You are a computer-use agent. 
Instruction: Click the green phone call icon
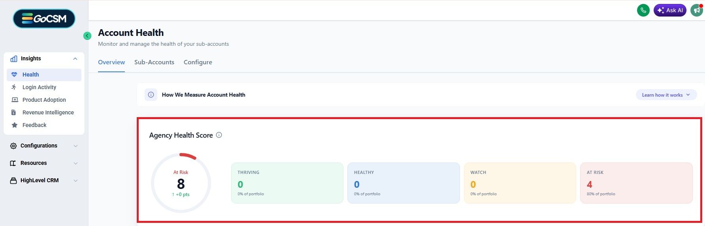point(643,10)
